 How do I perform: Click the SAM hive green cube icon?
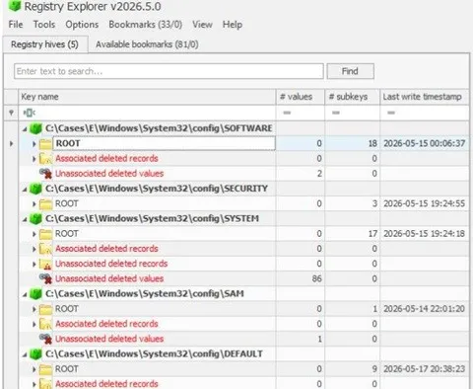click(35, 294)
